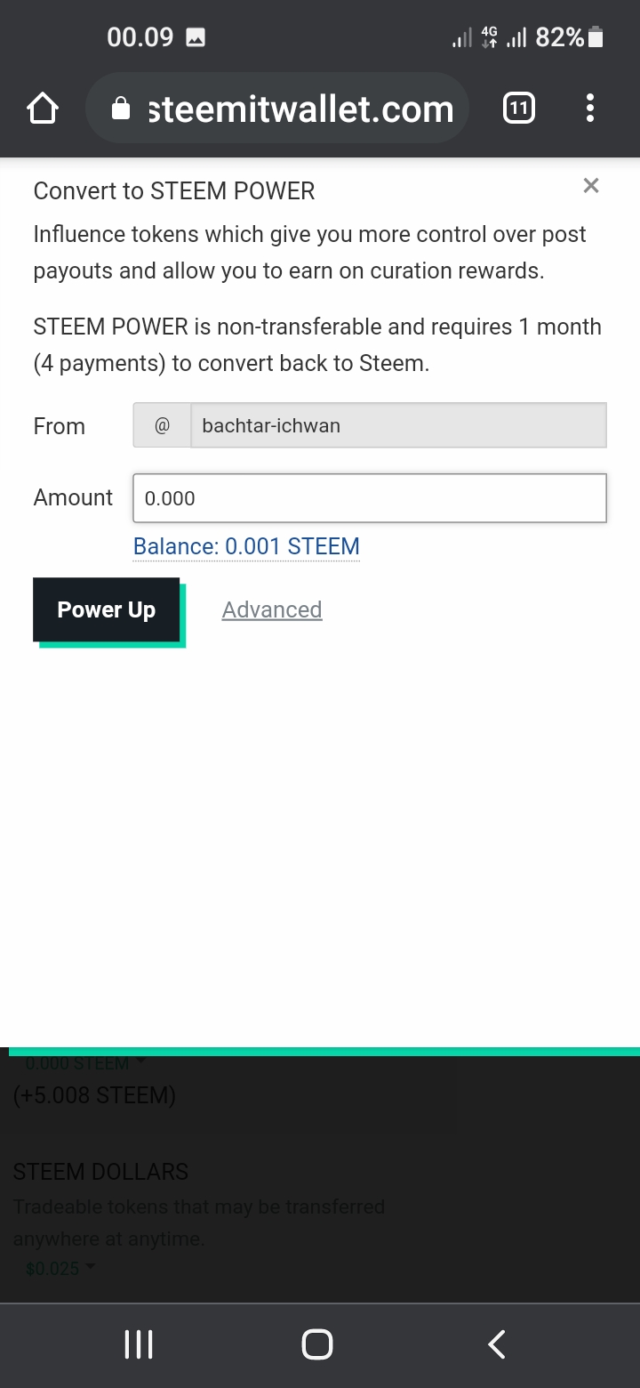Focus the Amount input field
Screen dimensions: 640x1388
[370, 498]
